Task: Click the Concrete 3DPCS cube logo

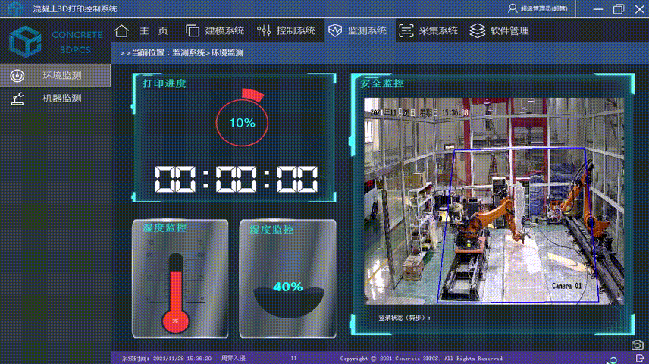Action: tap(25, 41)
